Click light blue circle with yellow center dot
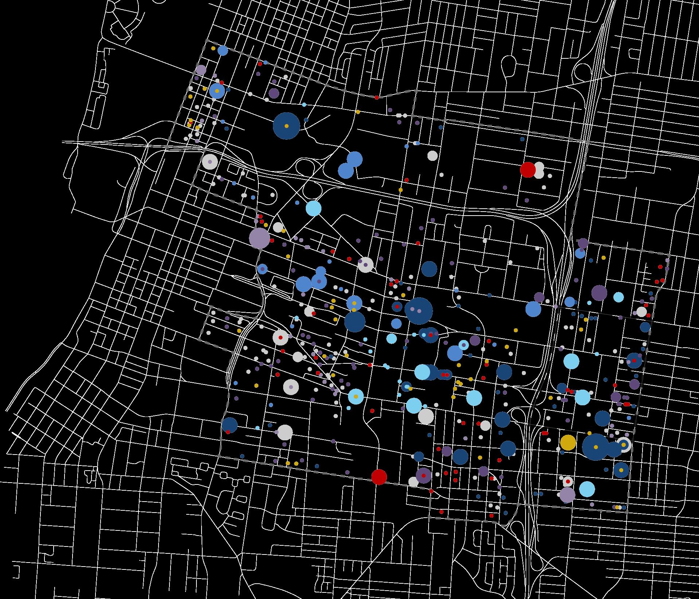699x599 pixels. pyautogui.click(x=356, y=397)
